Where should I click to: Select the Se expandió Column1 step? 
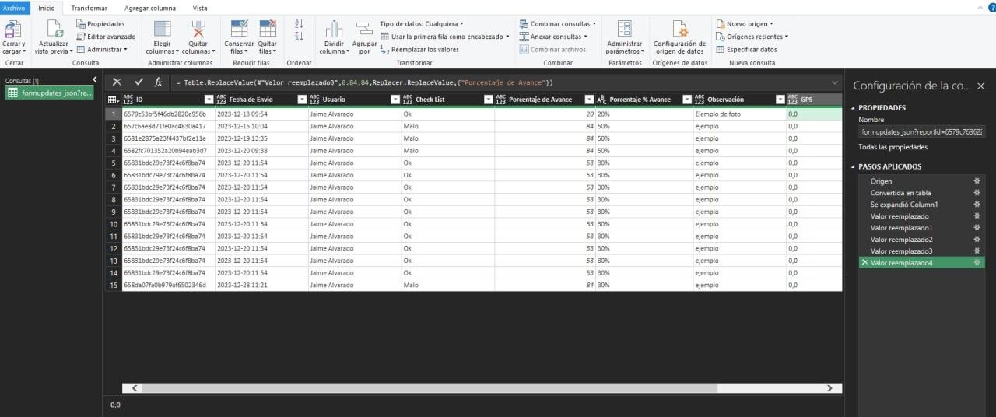point(904,205)
